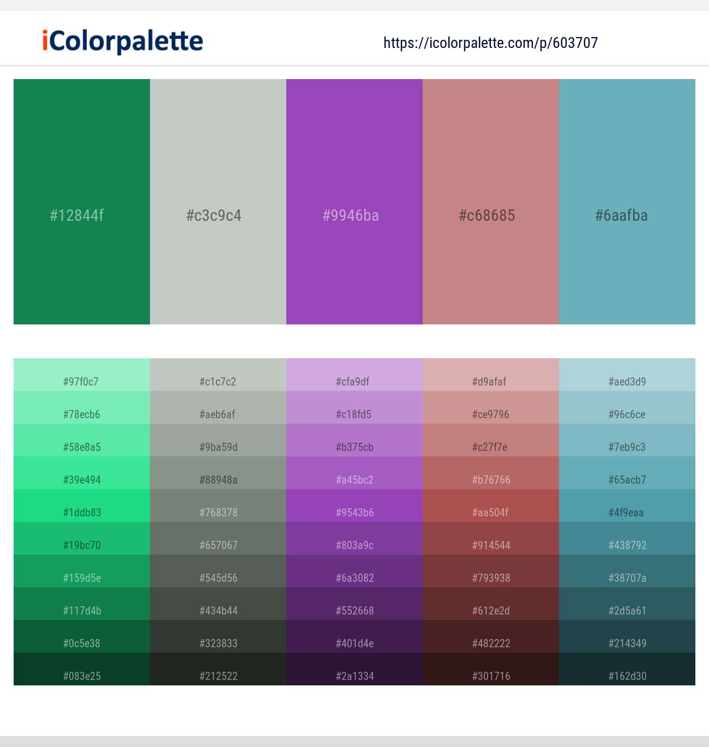Viewport: 709px width, 747px height.
Task: Click the dark gray #434b44 shade
Action: (218, 604)
